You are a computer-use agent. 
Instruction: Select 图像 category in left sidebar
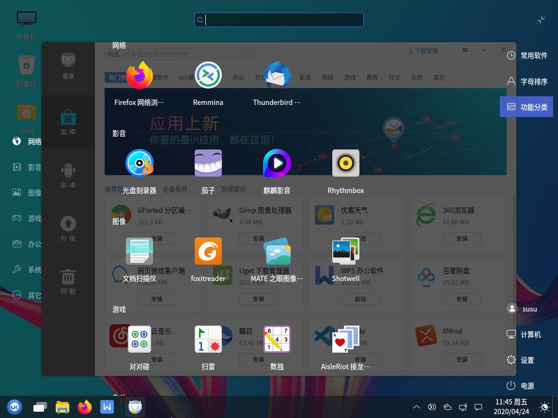(27, 193)
